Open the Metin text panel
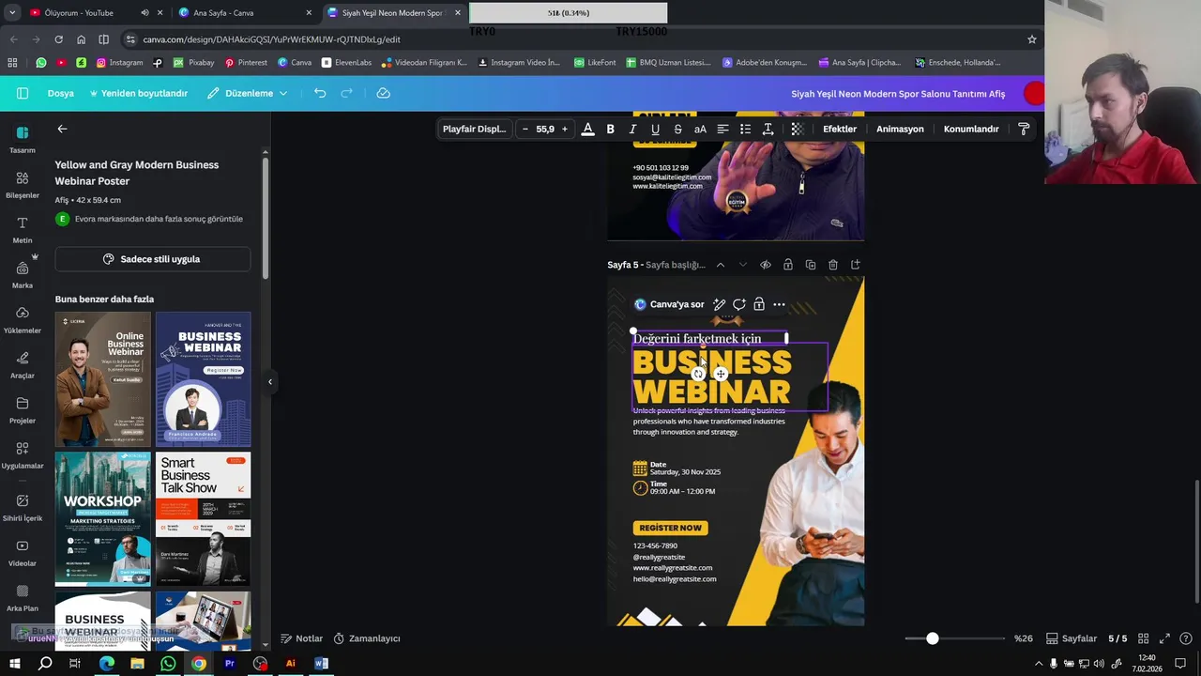The image size is (1201, 676). tap(23, 229)
